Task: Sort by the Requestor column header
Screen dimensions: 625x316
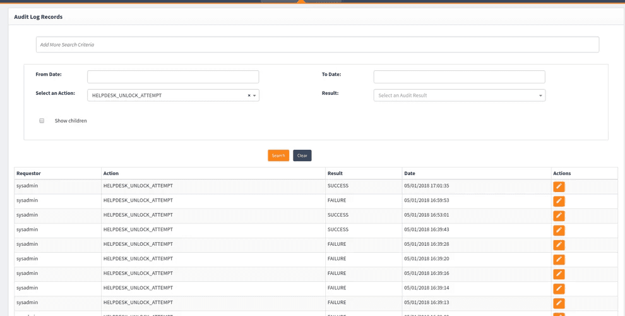Action: coord(28,173)
